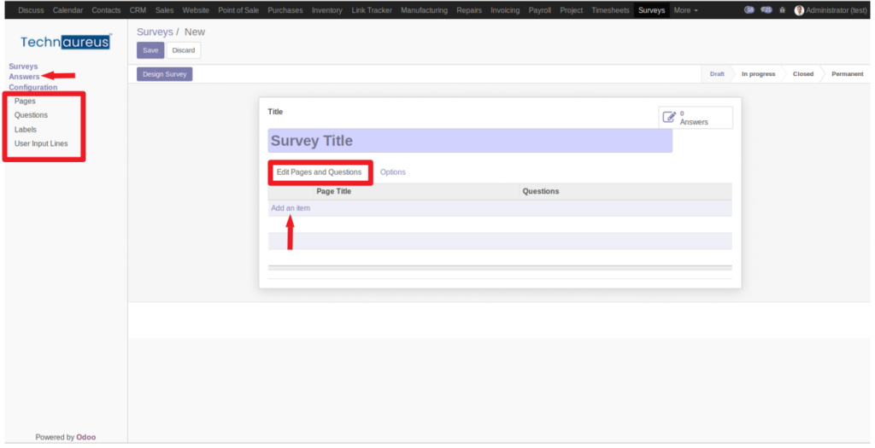This screenshot has width=875, height=448.
Task: Open the Project menu
Action: (x=572, y=10)
